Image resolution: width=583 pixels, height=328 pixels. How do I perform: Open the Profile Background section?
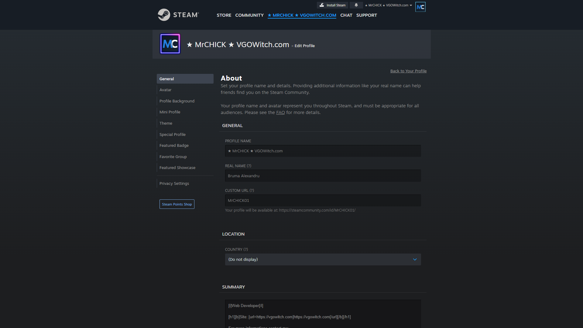point(185,101)
